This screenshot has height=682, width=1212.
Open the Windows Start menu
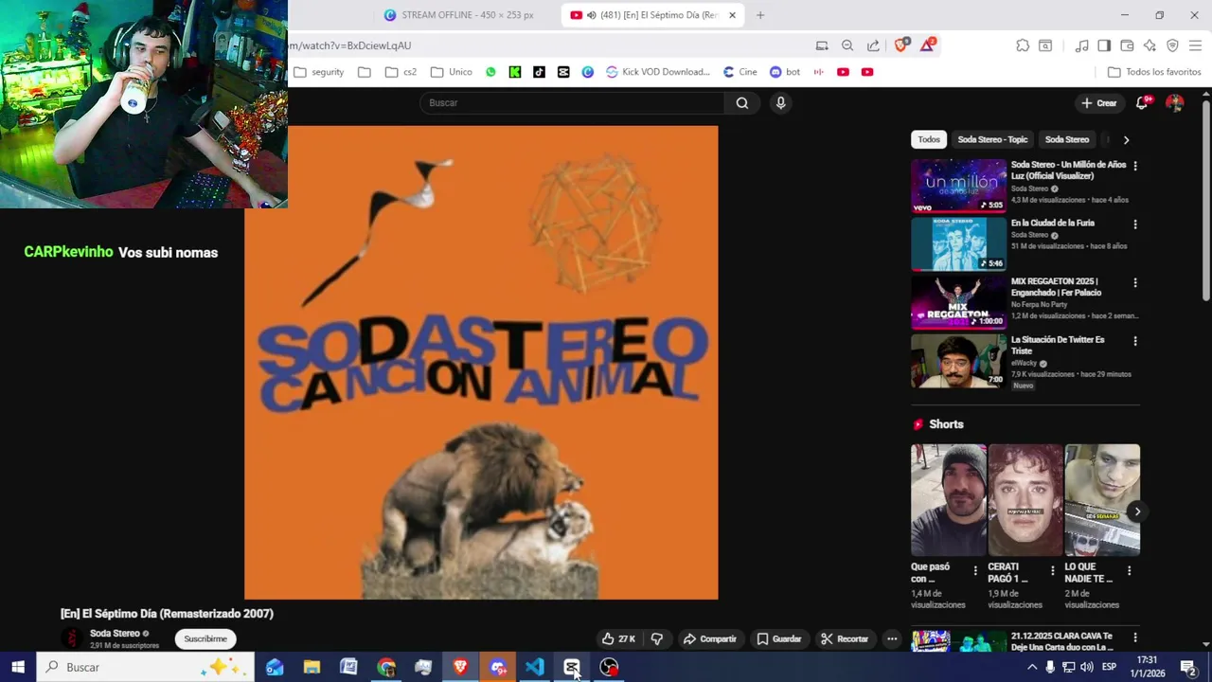click(x=18, y=667)
